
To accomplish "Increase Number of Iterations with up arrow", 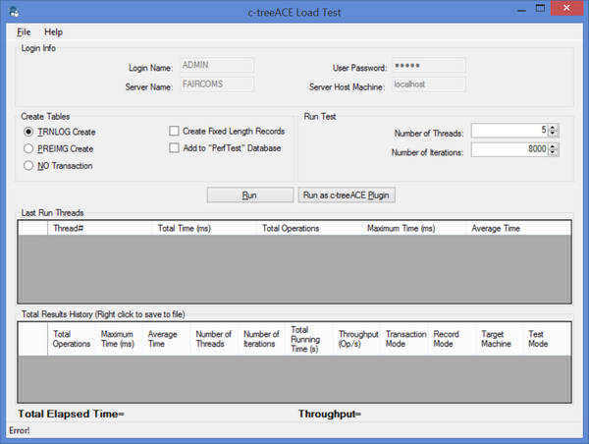I will point(554,145).
